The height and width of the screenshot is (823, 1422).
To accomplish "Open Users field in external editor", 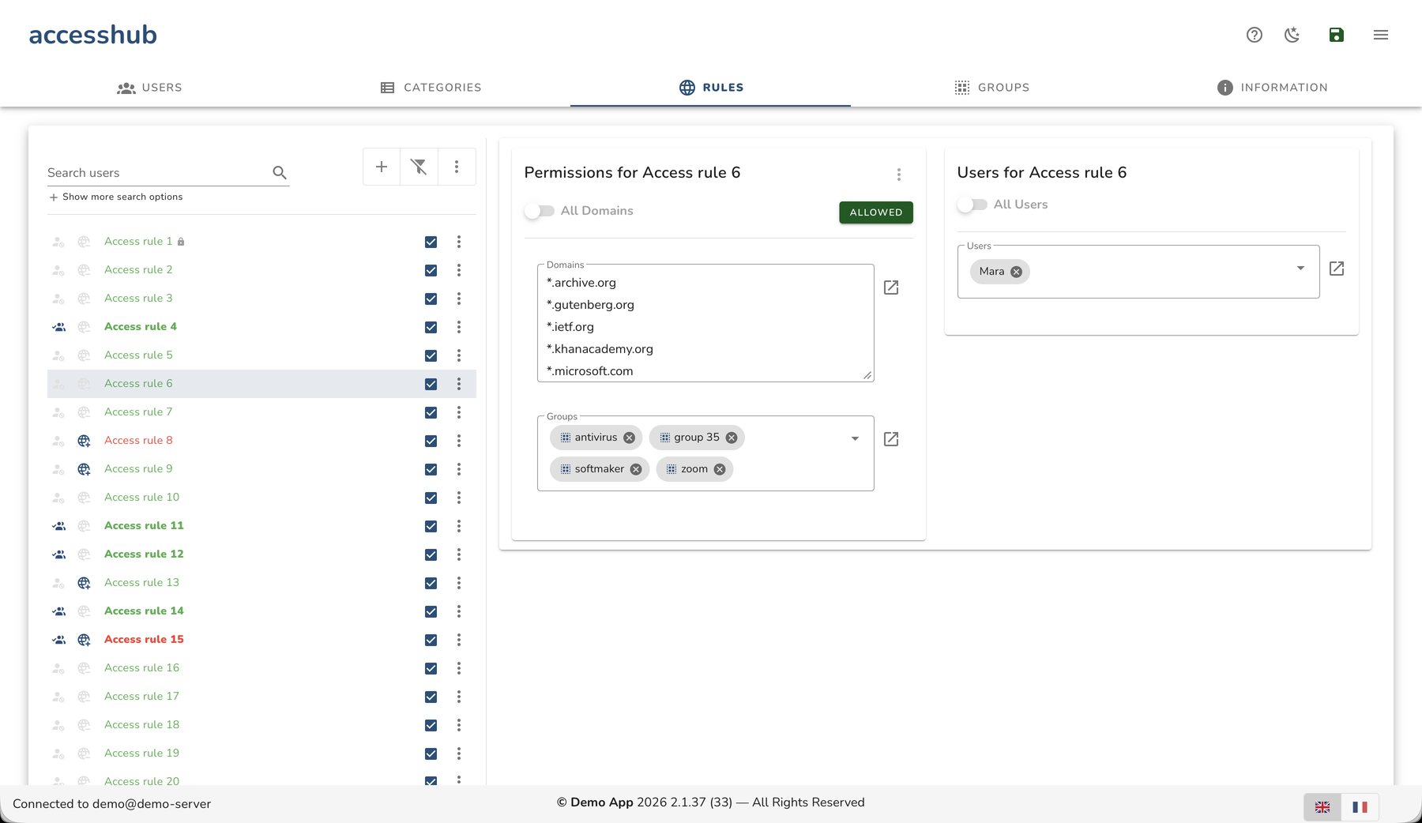I will pyautogui.click(x=1337, y=269).
